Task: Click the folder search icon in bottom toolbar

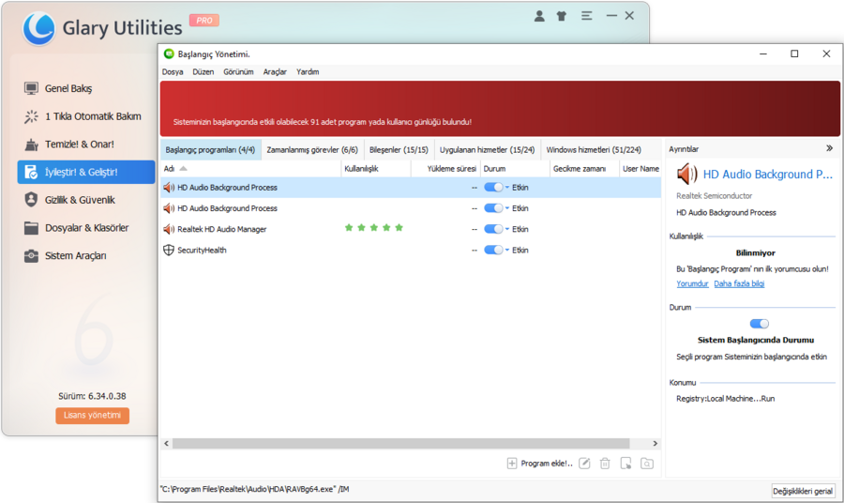Action: 647,464
